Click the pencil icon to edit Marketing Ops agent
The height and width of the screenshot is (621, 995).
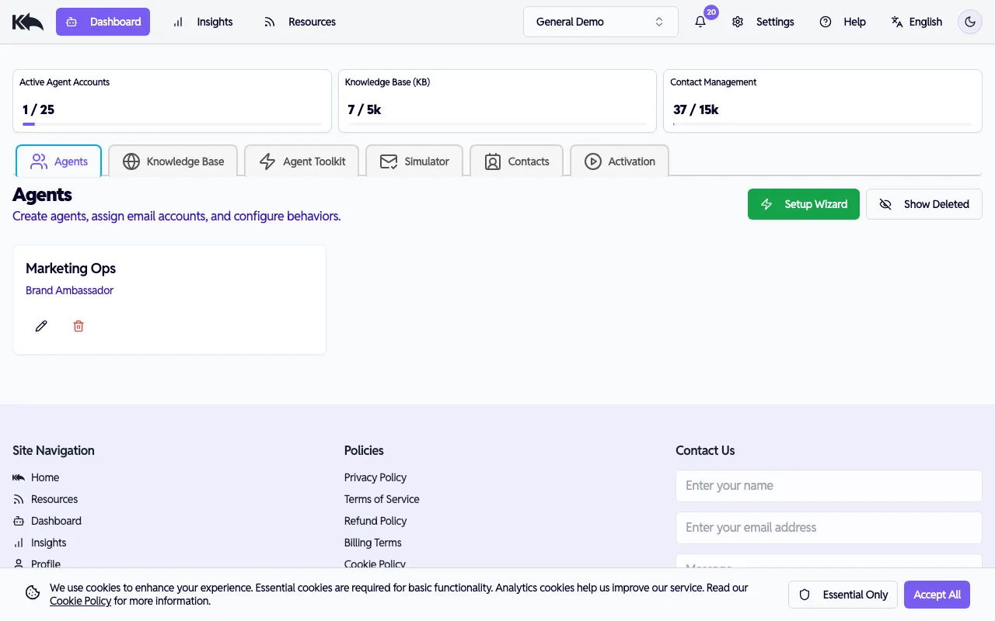point(41,325)
